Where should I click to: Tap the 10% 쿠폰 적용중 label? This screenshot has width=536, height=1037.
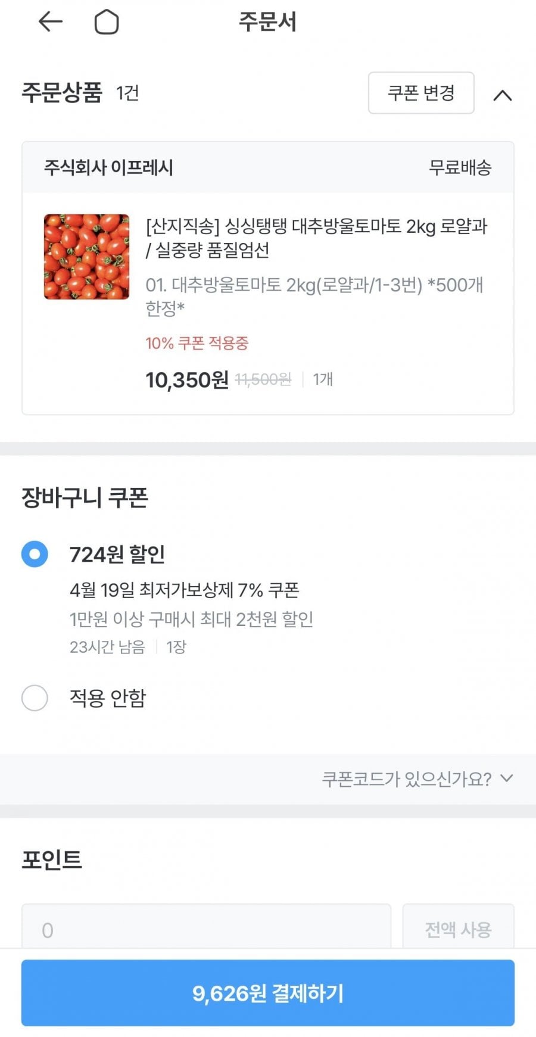coord(197,343)
